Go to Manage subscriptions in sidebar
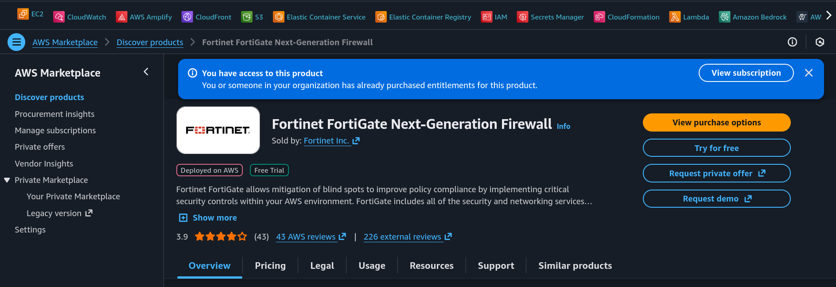The width and height of the screenshot is (836, 287). pos(55,130)
